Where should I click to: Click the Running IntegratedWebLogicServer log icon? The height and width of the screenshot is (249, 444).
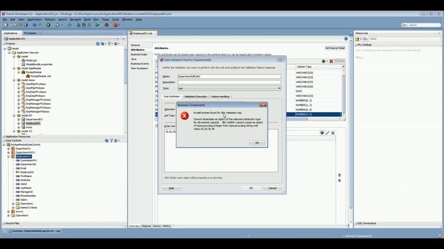click(10, 231)
